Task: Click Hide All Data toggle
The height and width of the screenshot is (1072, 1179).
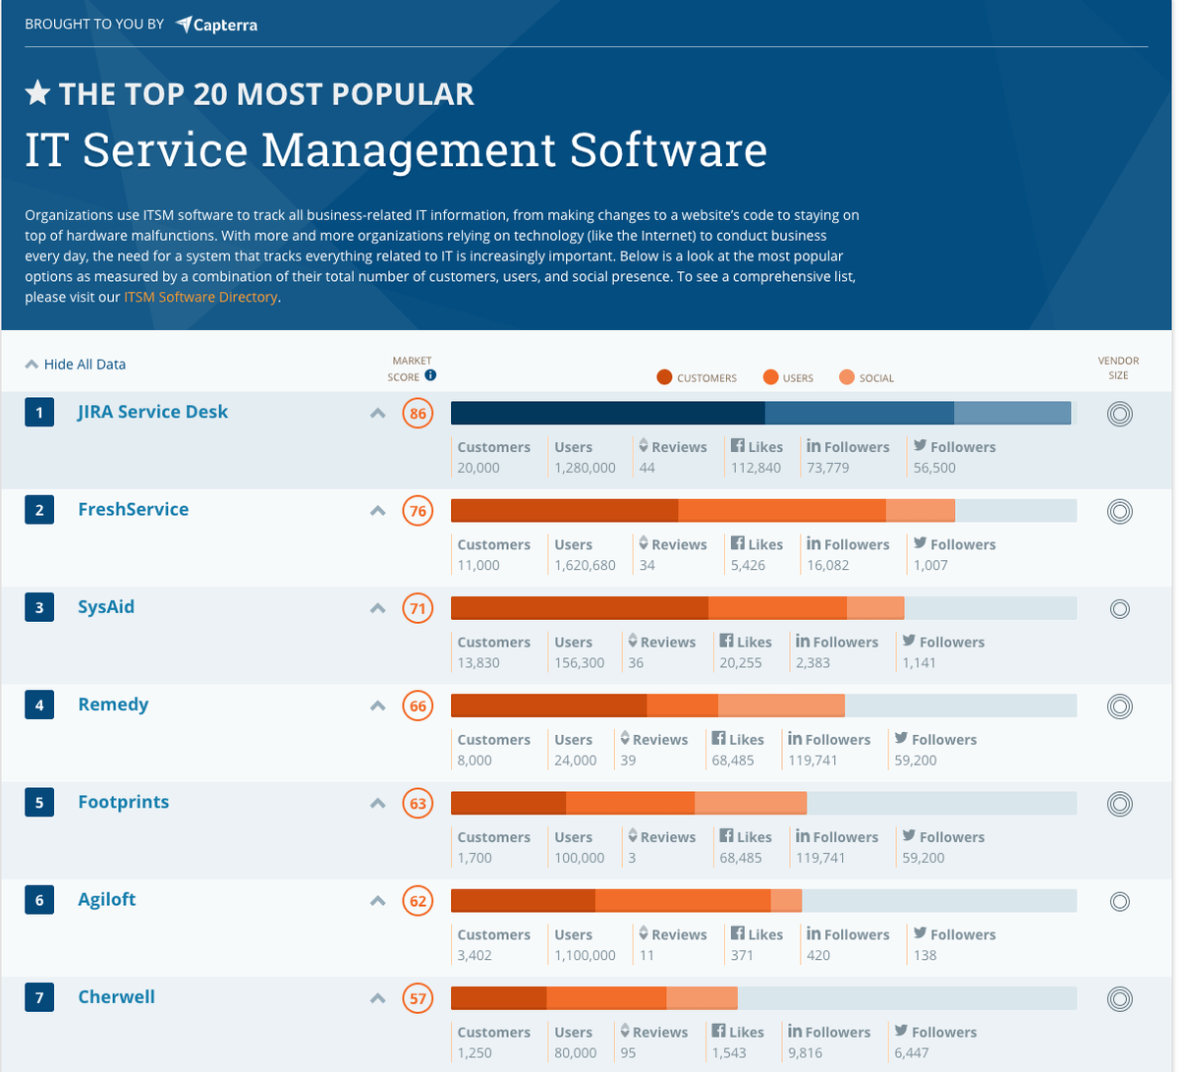Action: click(76, 364)
